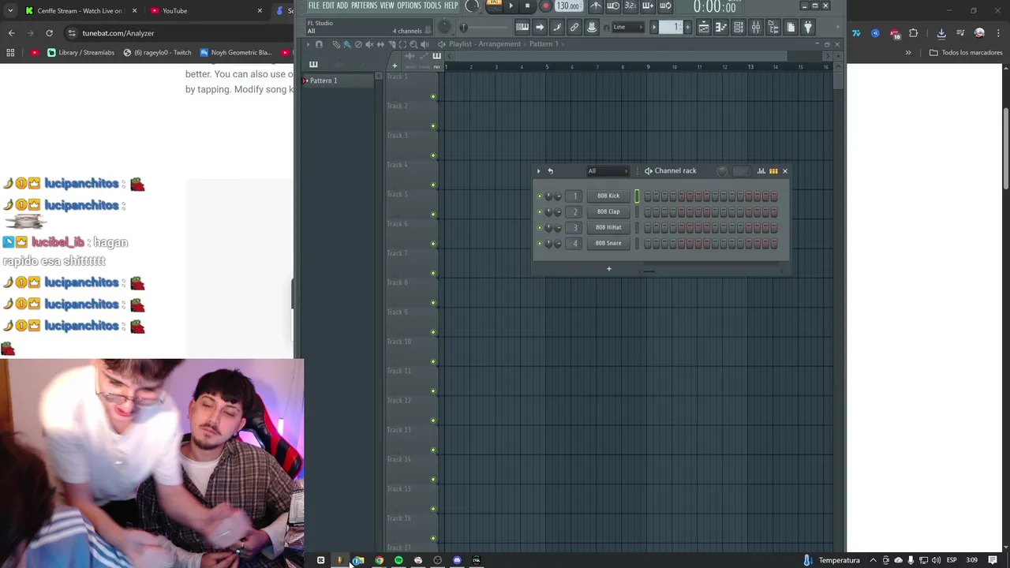Open Library / Streamlabs bookmark

point(80,53)
